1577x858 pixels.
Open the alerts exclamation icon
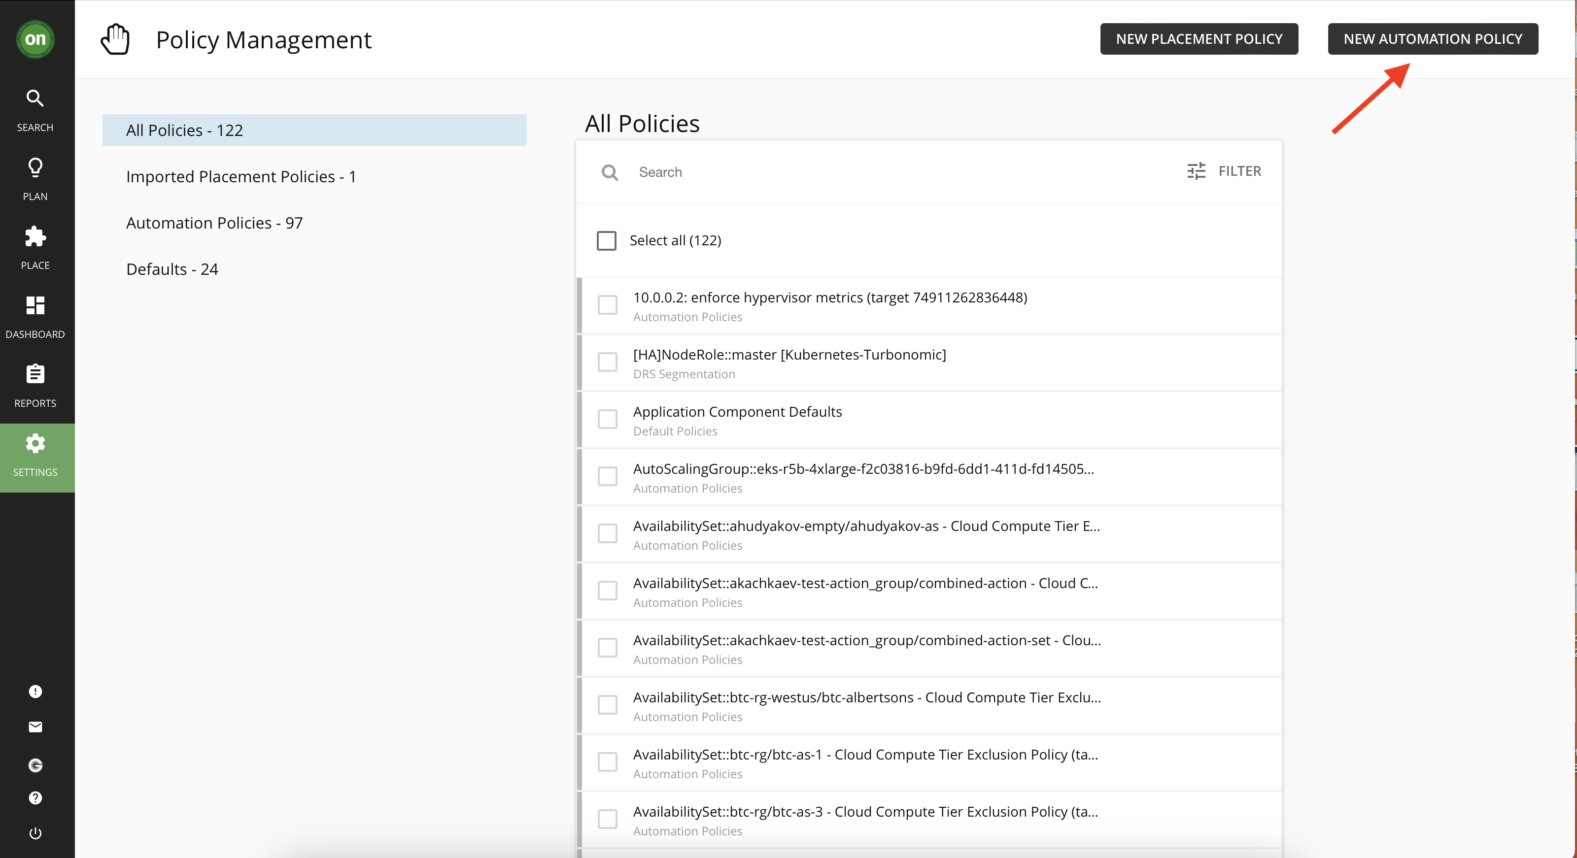tap(35, 691)
